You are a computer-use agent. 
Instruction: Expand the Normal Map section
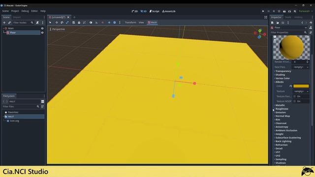tap(283, 116)
